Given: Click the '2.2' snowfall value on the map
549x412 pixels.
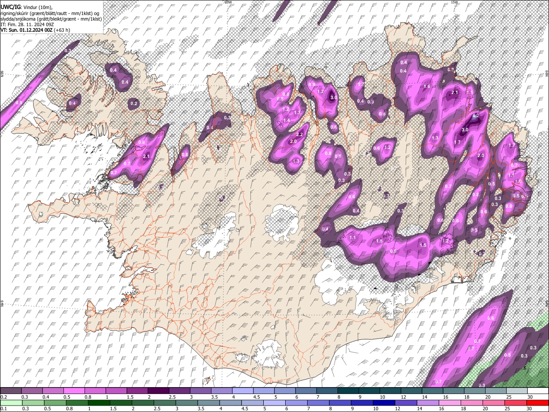Looking at the screenshot, I should coord(300,135).
